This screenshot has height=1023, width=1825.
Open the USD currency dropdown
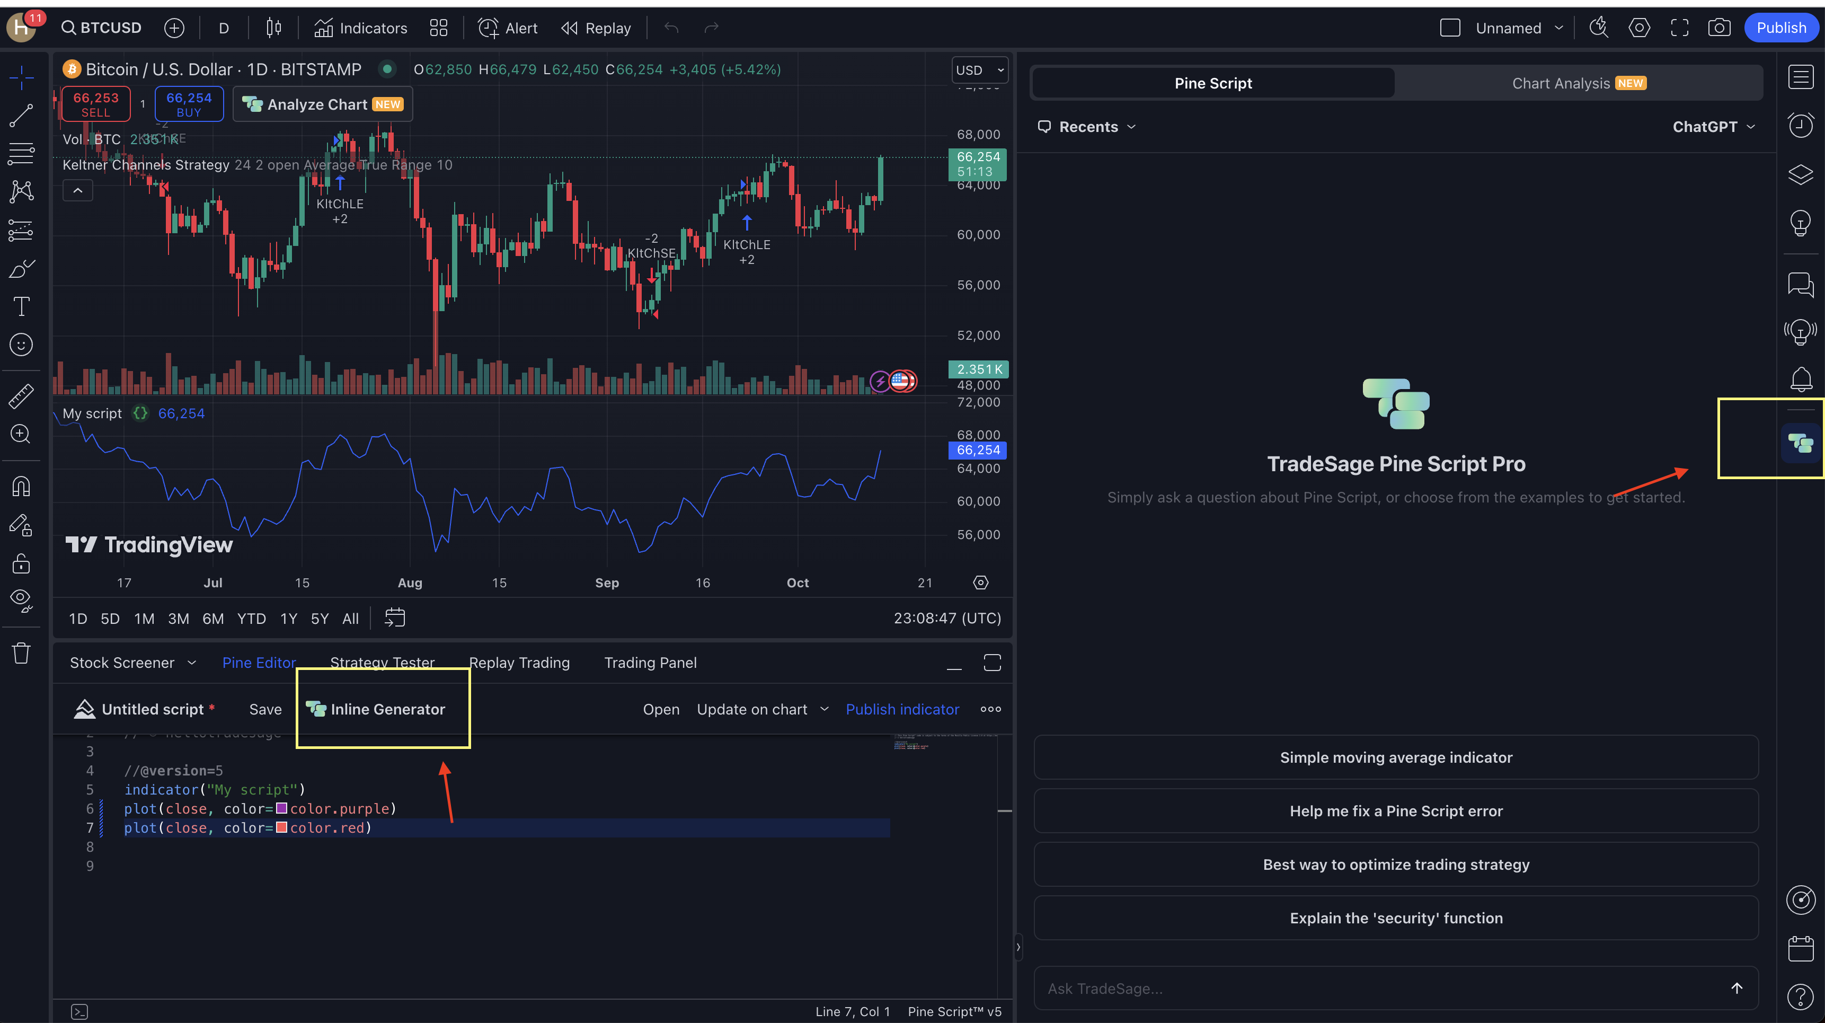tap(980, 70)
